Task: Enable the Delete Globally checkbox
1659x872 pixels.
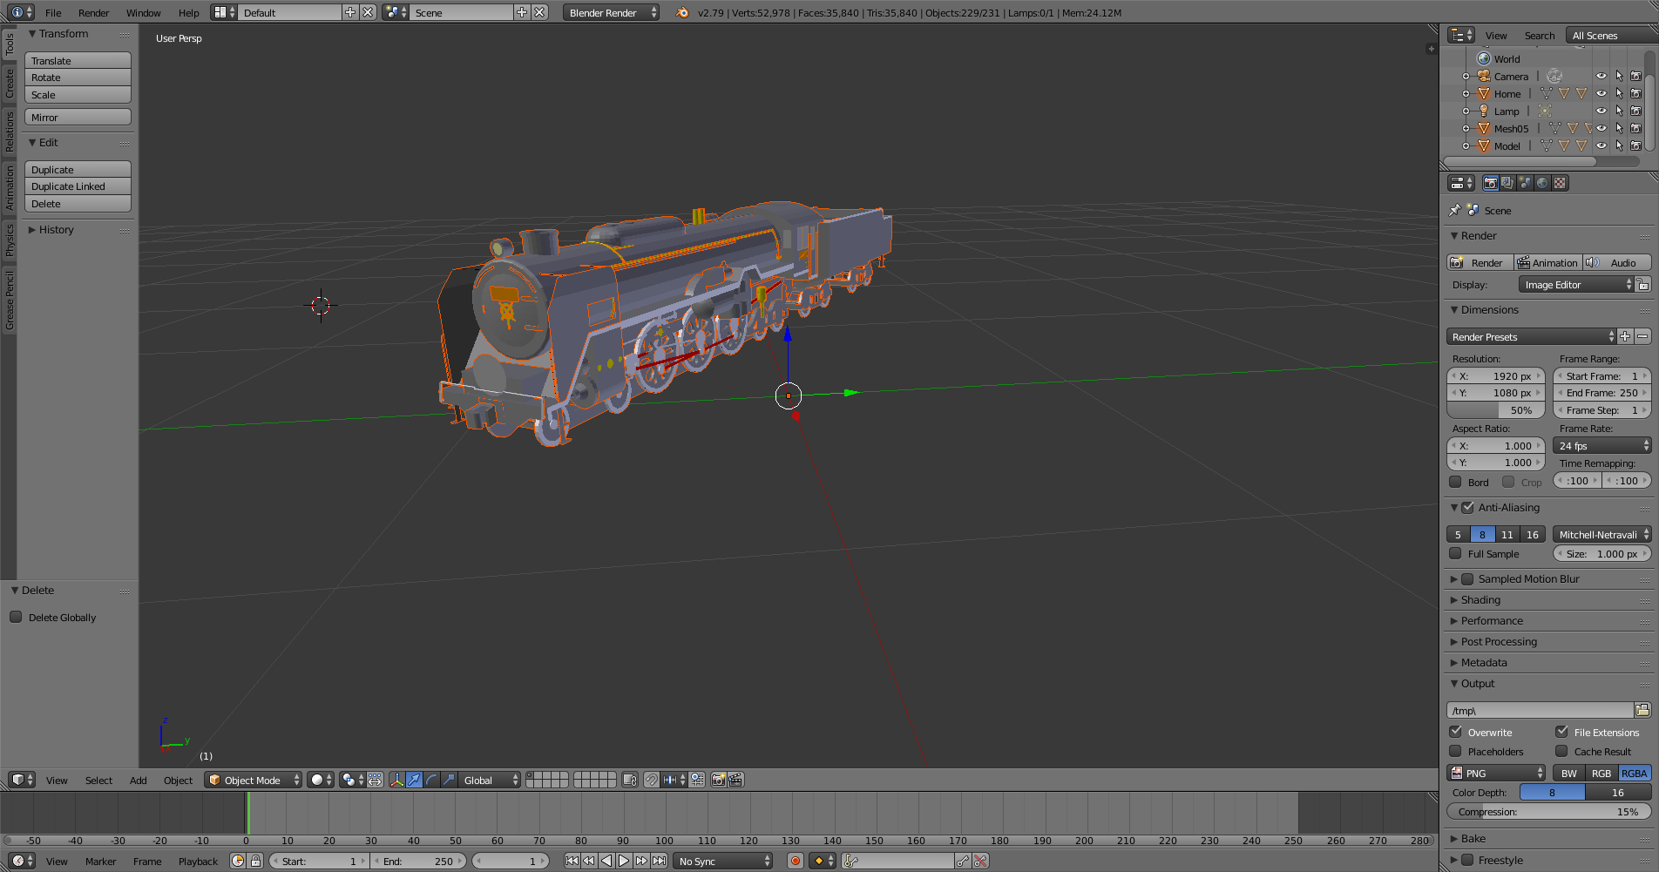Action: pyautogui.click(x=16, y=617)
